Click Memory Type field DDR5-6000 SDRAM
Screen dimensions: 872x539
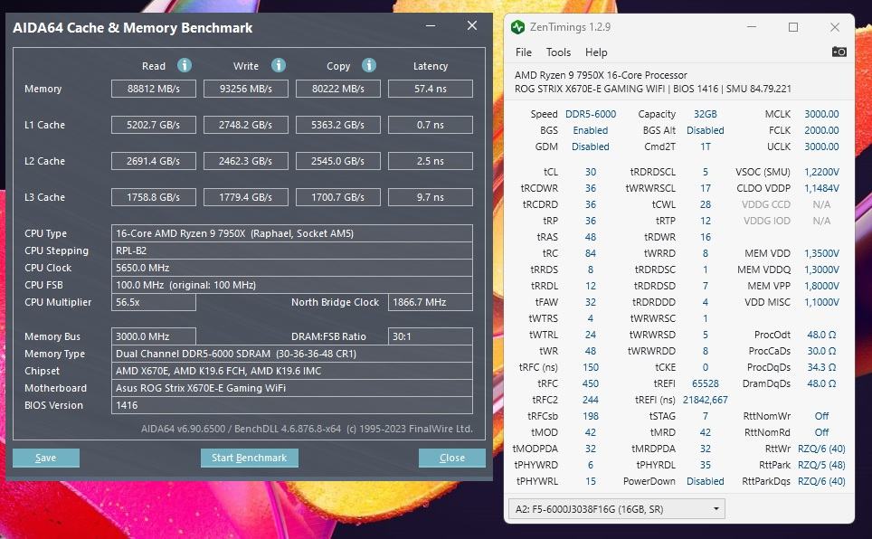[292, 354]
